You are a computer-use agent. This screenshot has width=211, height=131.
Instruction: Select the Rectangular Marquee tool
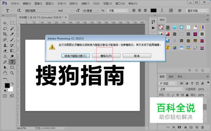pyautogui.click(x=12, y=23)
